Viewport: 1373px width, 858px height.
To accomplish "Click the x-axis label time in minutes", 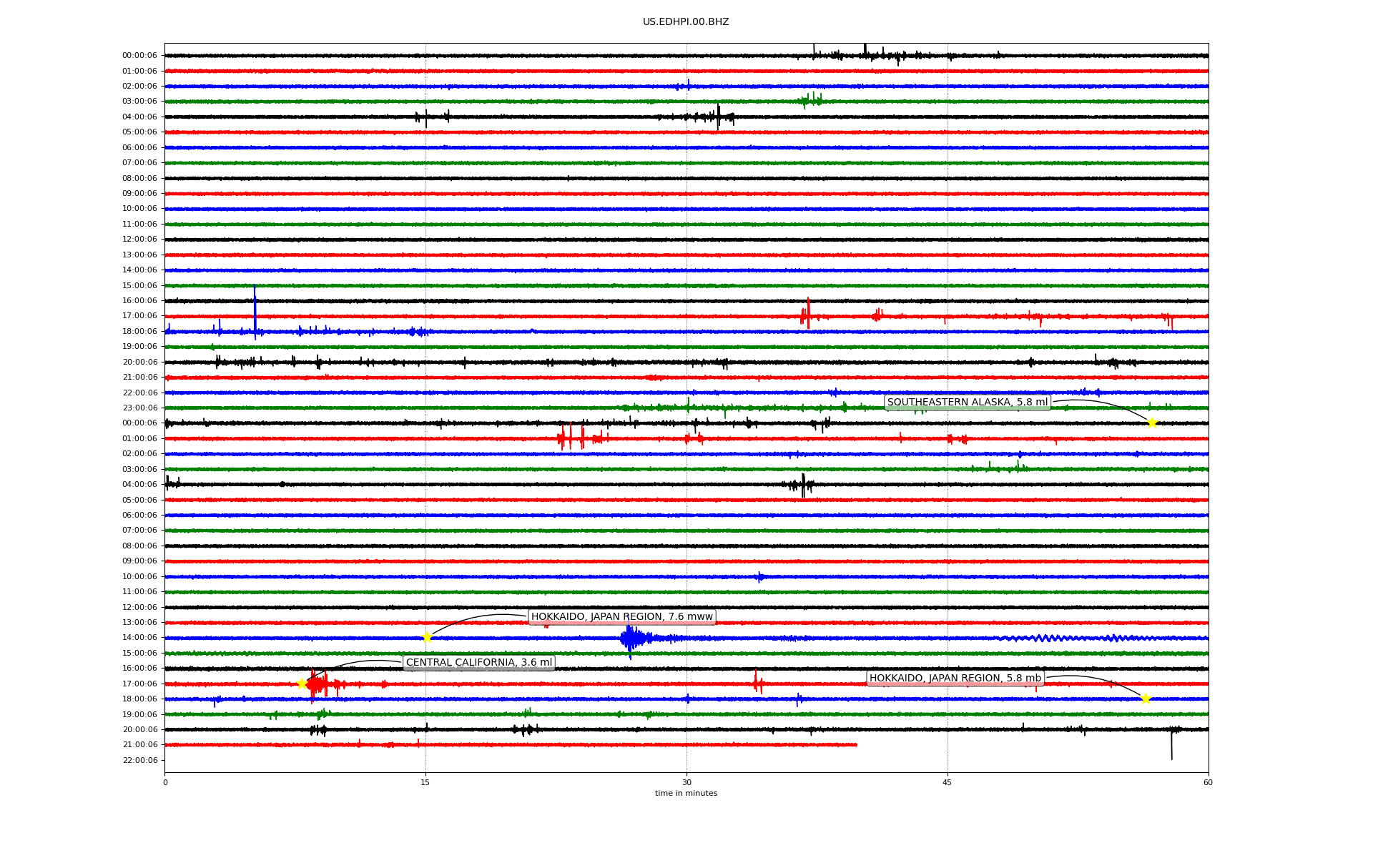I will 685,793.
